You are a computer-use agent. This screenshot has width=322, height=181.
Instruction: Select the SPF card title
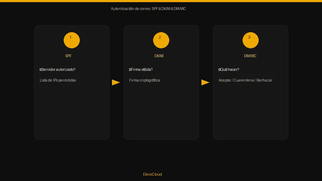[68, 56]
